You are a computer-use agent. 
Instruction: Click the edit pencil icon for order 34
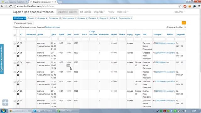point(18,62)
